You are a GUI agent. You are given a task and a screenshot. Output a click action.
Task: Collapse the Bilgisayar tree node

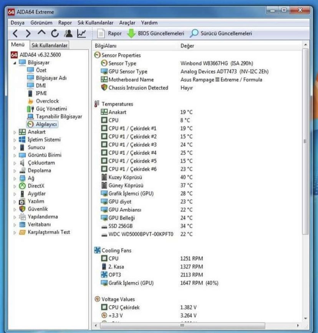pyautogui.click(x=15, y=63)
